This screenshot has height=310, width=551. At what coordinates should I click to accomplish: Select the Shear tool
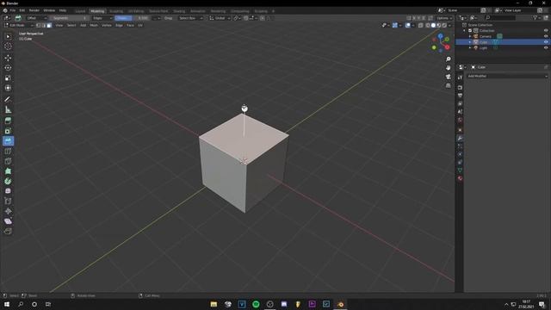tap(8, 221)
